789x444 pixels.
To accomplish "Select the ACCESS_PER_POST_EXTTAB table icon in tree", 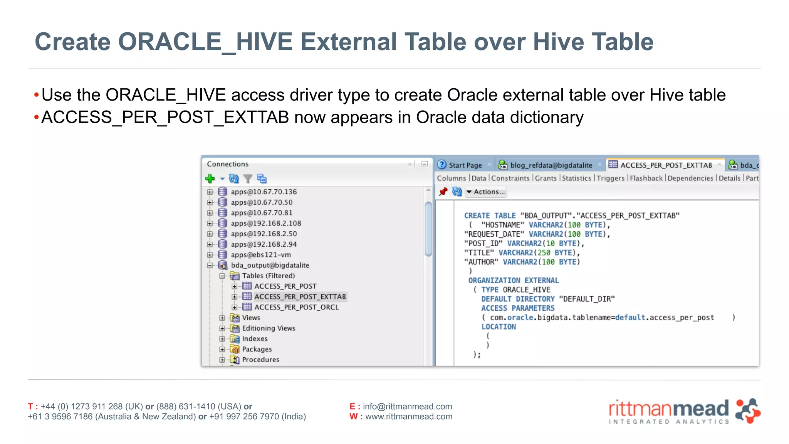I will pyautogui.click(x=247, y=296).
